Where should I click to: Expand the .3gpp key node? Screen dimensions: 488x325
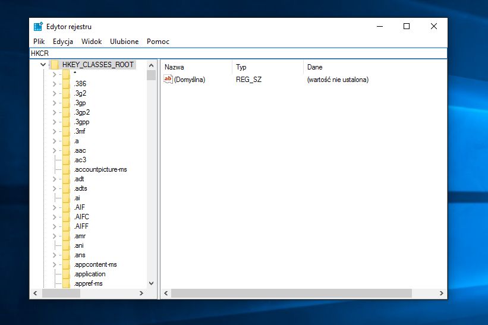[55, 122]
